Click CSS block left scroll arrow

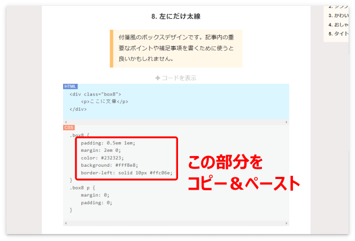[x=66, y=223]
